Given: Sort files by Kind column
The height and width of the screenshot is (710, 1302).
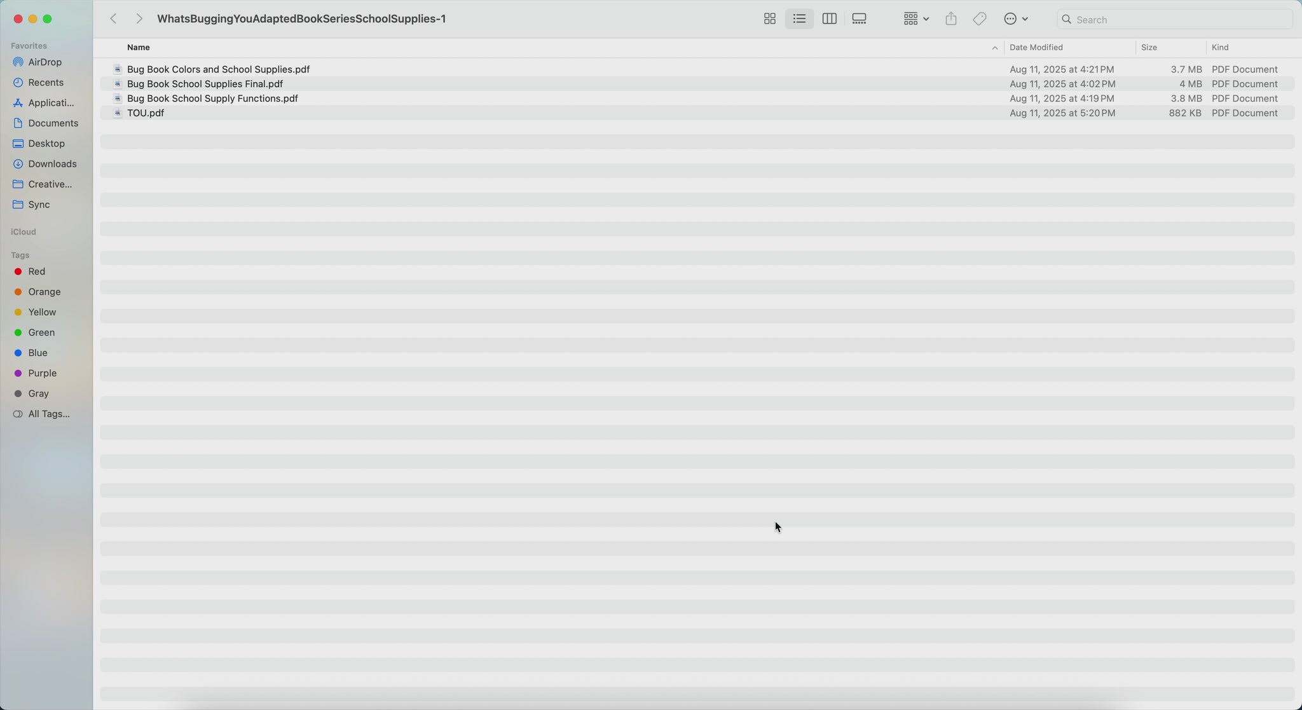Looking at the screenshot, I should [1219, 48].
